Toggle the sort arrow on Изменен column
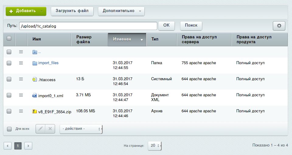 [142, 40]
